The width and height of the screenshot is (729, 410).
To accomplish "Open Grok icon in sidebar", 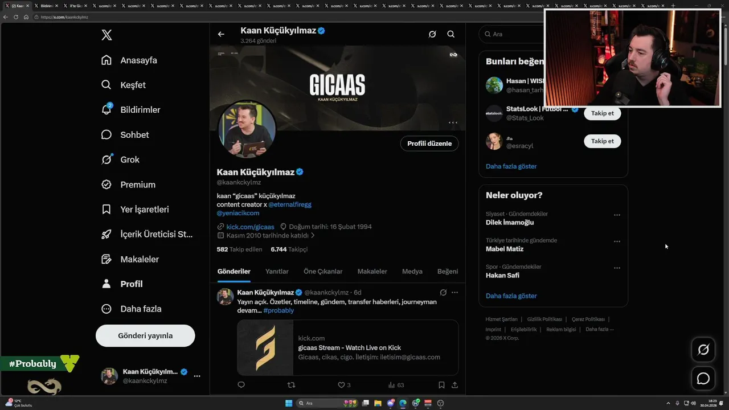I will (107, 160).
